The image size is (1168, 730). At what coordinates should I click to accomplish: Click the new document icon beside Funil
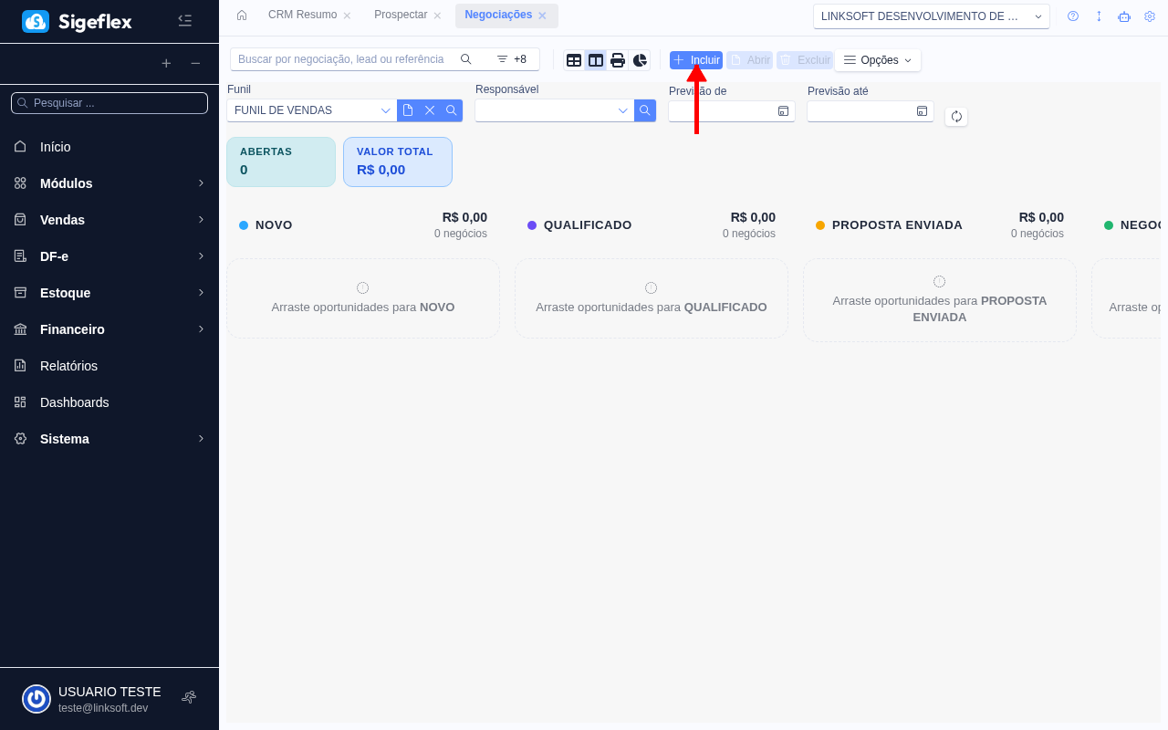pyautogui.click(x=407, y=109)
